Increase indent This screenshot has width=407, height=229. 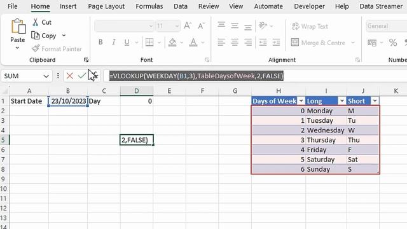[276, 42]
